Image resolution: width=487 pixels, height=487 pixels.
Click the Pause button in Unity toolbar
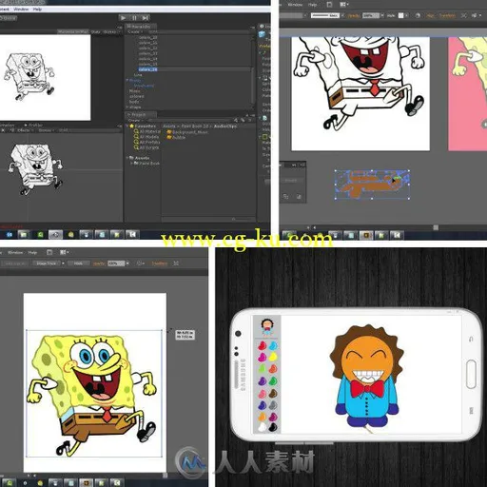[x=134, y=18]
